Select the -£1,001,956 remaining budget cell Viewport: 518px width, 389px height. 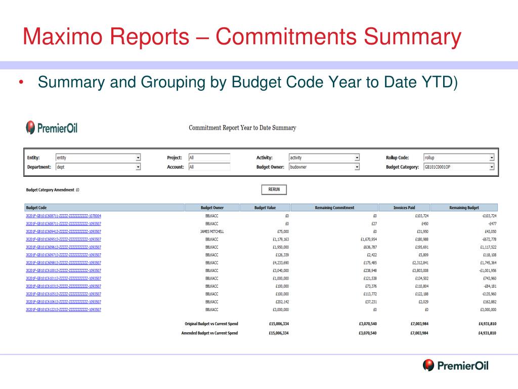click(488, 270)
